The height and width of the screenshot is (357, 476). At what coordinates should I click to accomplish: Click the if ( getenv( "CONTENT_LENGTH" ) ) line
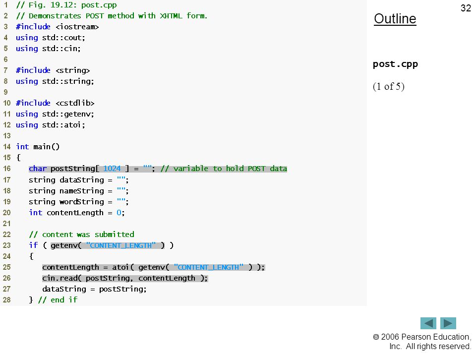[x=101, y=245]
